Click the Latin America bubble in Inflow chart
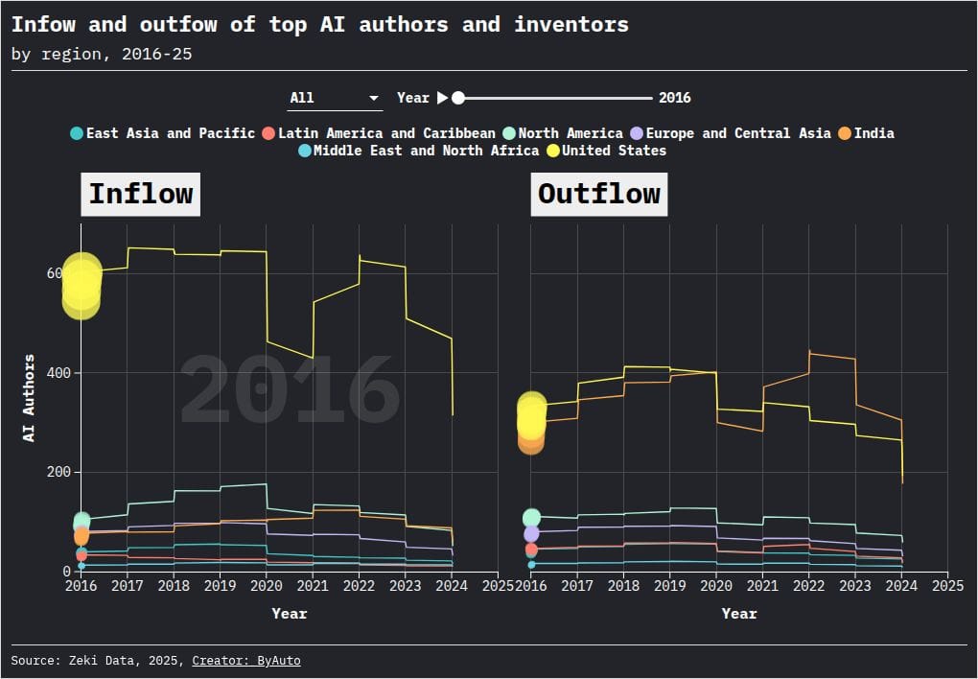Image resolution: width=978 pixels, height=679 pixels. pyautogui.click(x=81, y=555)
